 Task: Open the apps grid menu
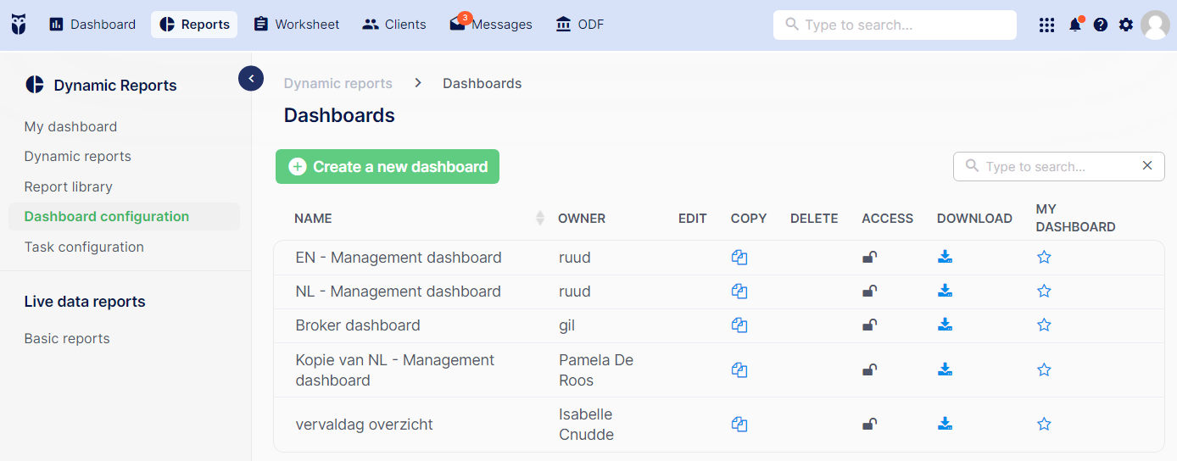pyautogui.click(x=1046, y=25)
